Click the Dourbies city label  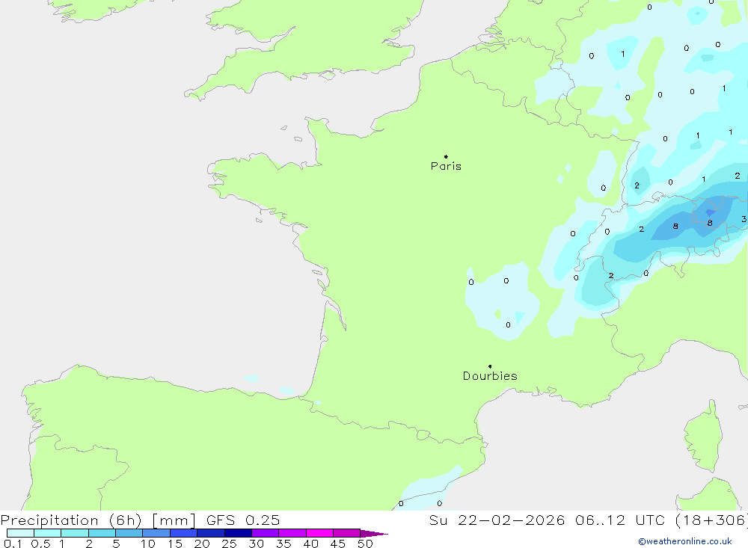[x=490, y=376]
